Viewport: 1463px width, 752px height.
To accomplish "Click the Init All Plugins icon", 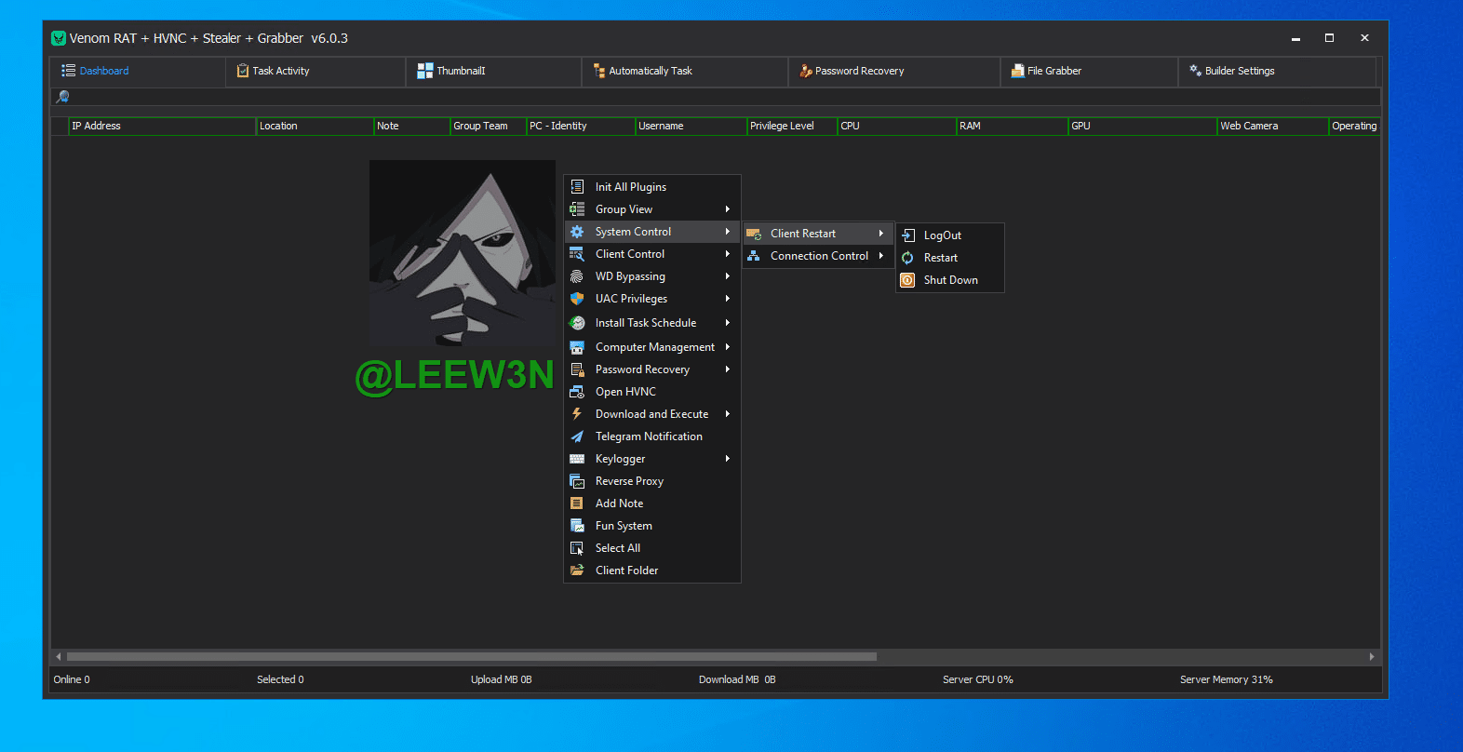I will pyautogui.click(x=577, y=187).
